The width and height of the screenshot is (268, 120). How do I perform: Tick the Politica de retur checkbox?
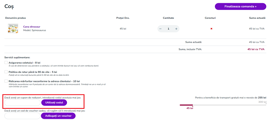coord(6,72)
